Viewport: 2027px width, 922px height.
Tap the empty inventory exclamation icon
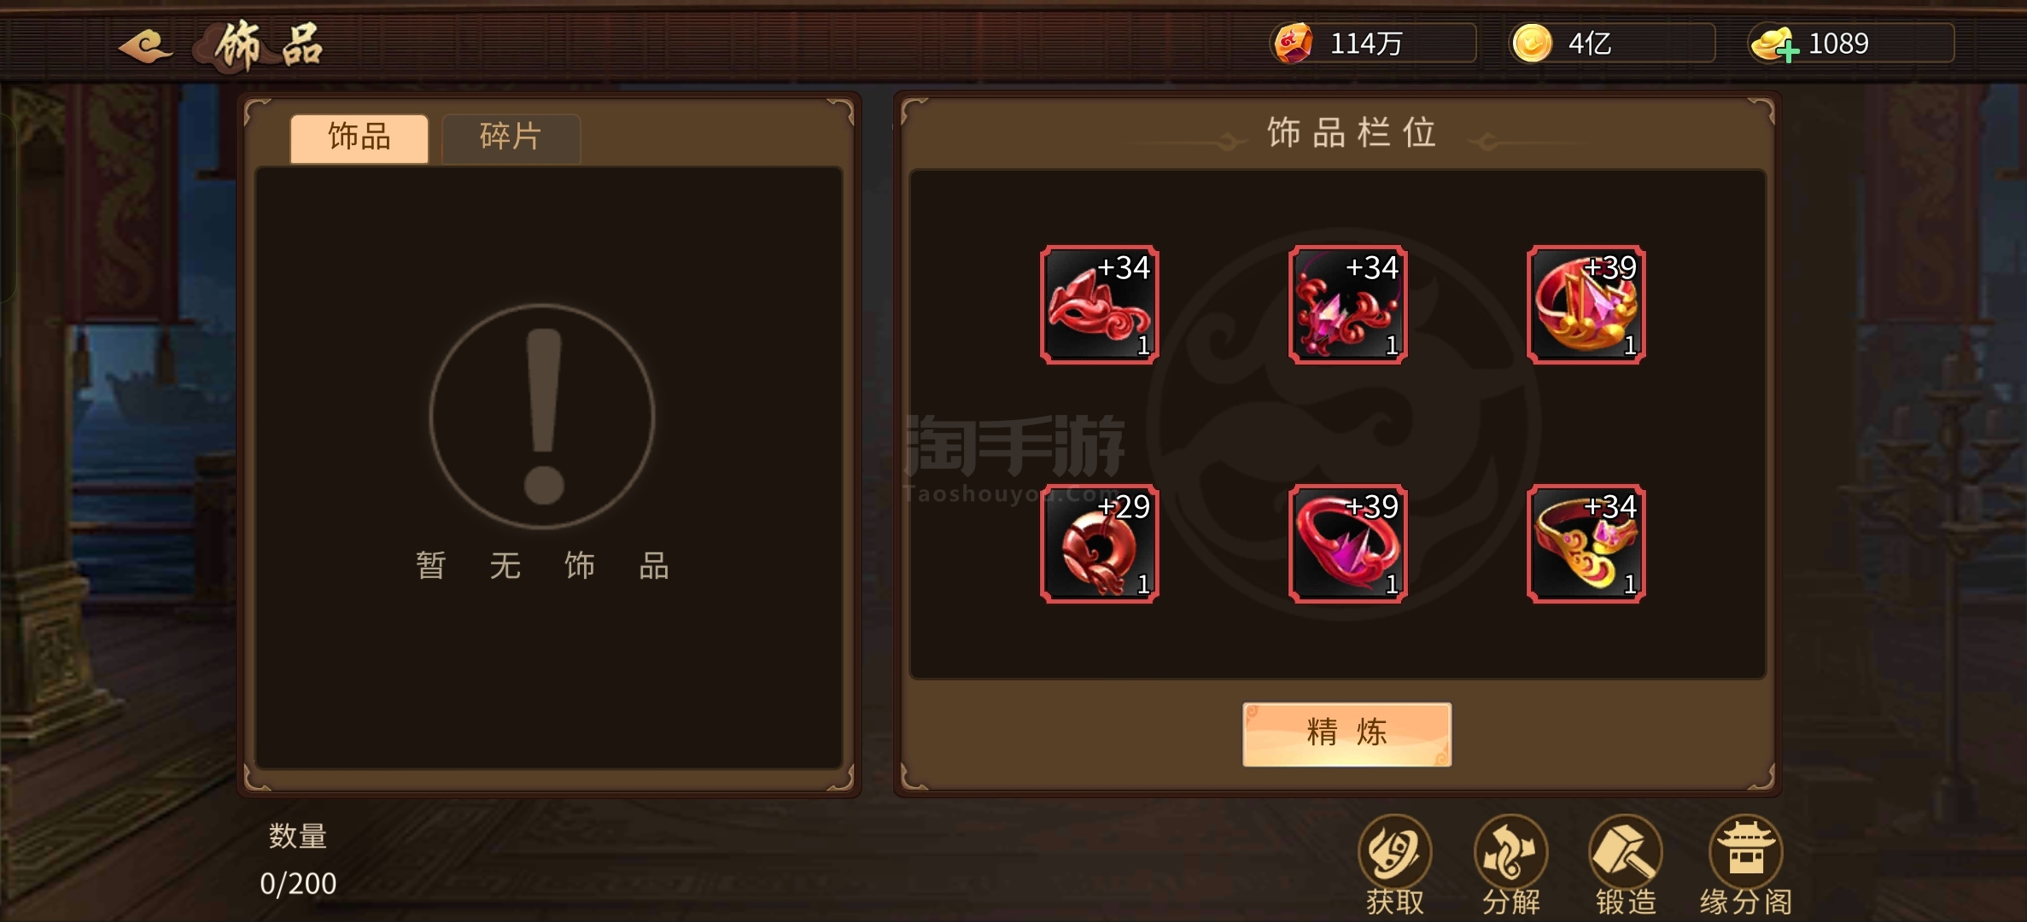[x=542, y=417]
